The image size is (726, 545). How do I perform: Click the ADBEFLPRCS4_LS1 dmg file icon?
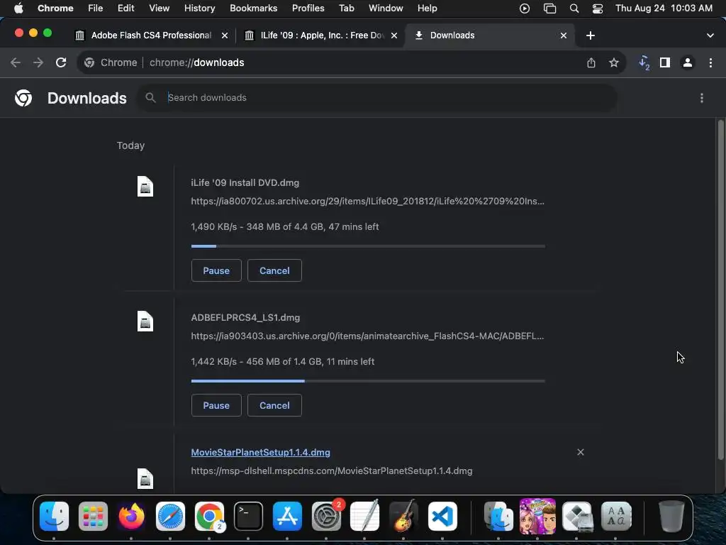point(145,321)
